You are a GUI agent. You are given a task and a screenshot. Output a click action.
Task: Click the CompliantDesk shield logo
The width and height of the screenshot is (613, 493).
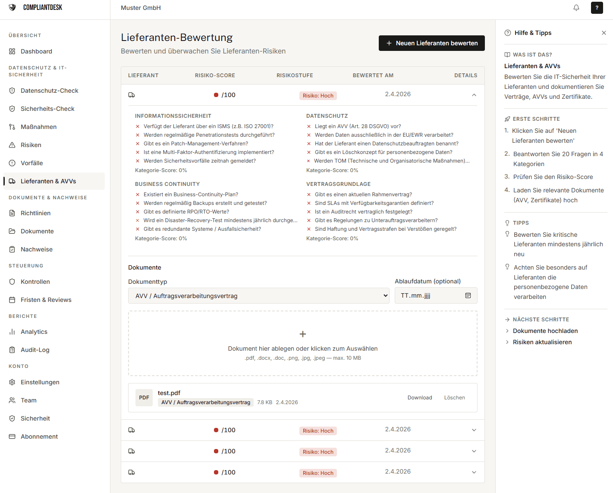[x=13, y=7]
